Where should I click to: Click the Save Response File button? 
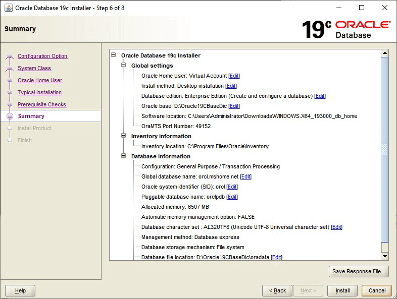tap(359, 271)
